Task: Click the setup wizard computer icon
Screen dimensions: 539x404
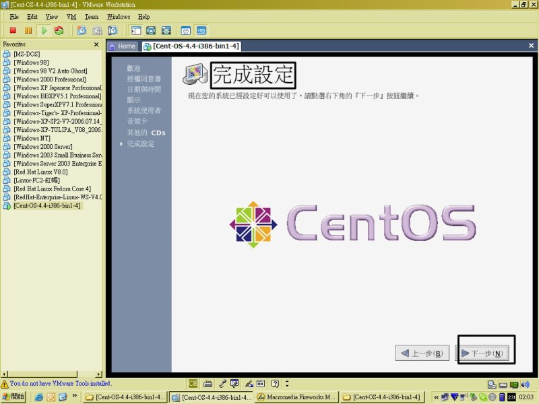Action: [x=195, y=73]
